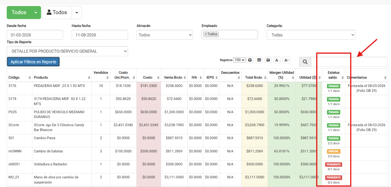The image size is (391, 187).
Task: Open the Categoría Todas dropdown
Action: click(311, 35)
